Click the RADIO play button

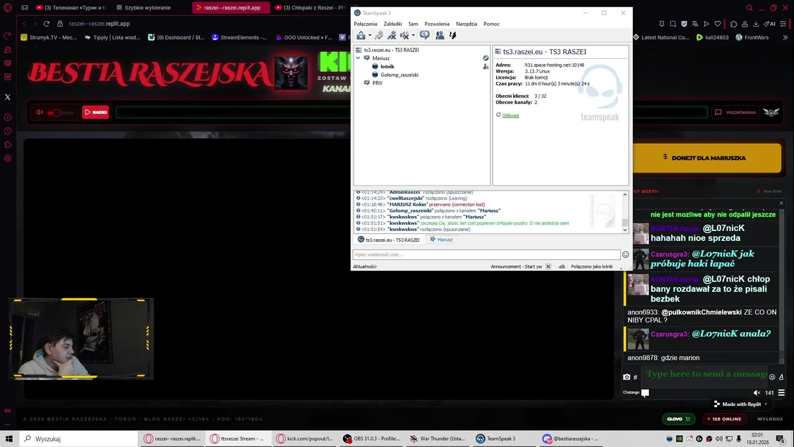pos(96,112)
